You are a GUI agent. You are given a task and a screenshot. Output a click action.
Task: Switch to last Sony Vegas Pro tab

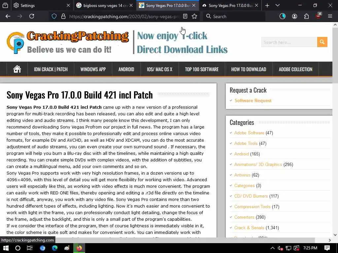[227, 5]
